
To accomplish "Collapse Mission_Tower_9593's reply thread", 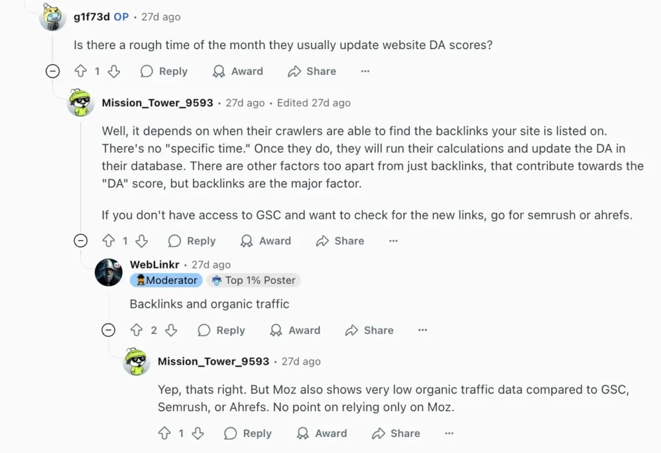I will (81, 241).
